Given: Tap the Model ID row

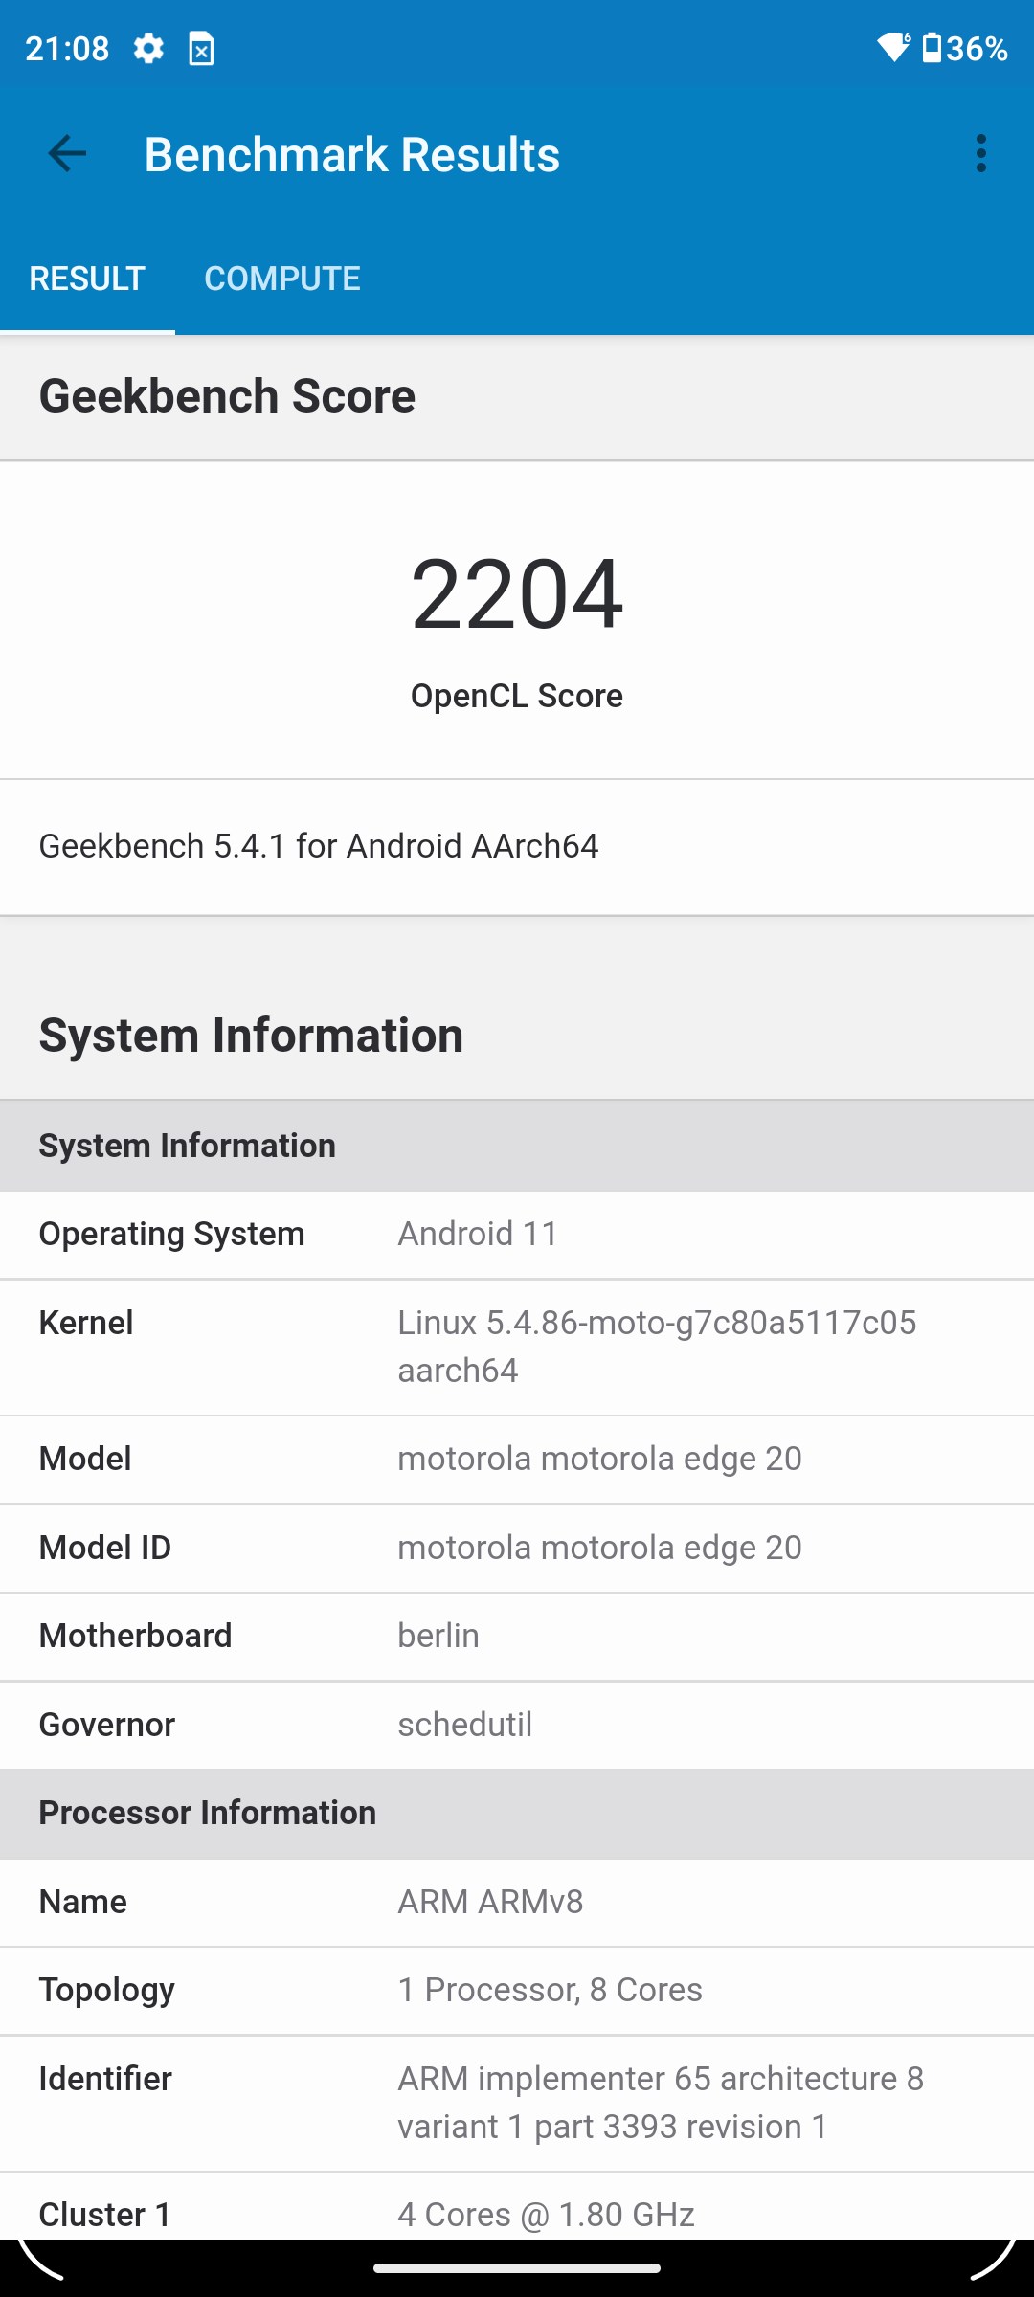Looking at the screenshot, I should pyautogui.click(x=517, y=1548).
